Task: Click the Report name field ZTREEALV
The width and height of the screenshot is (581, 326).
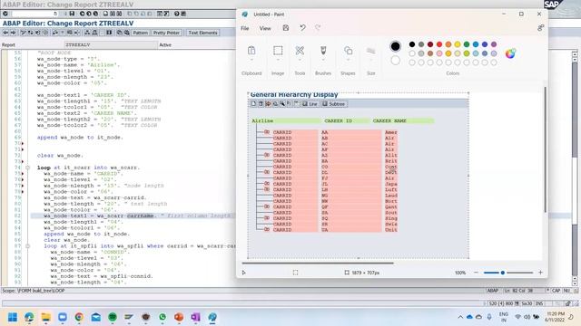Action: [111, 44]
